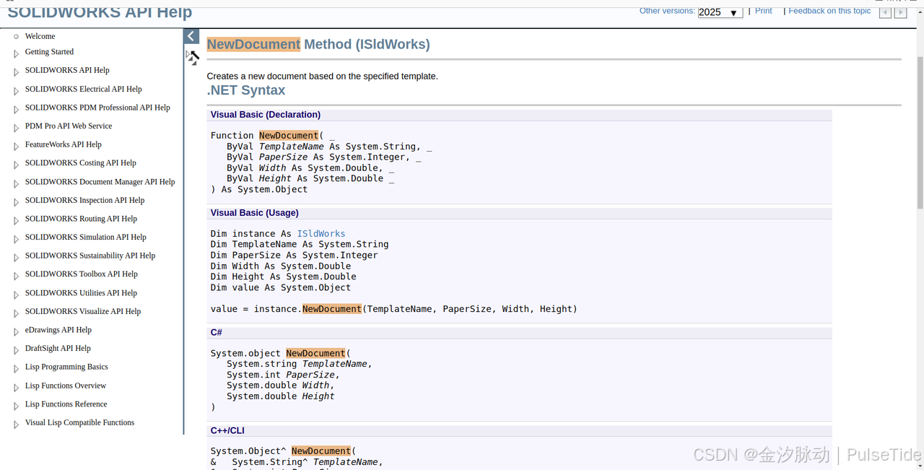This screenshot has height=470, width=924.
Task: Click 'Creates a new document' description text
Action: pyautogui.click(x=323, y=77)
